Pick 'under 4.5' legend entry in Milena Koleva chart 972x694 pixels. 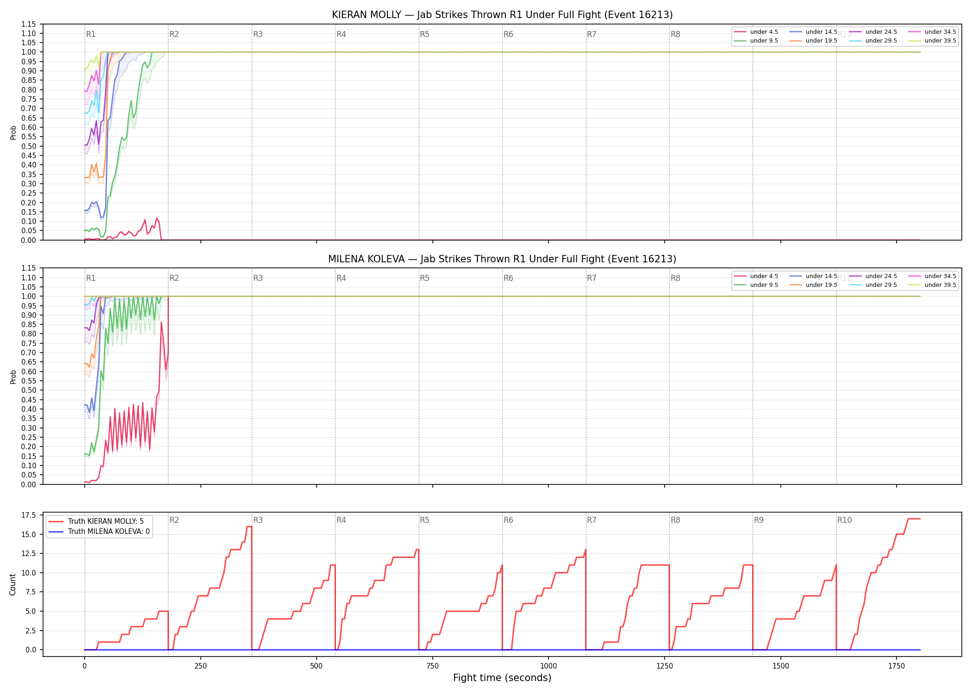point(756,276)
